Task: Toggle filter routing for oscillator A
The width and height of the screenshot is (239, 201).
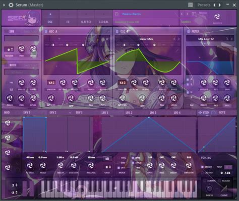Action: pos(188,80)
